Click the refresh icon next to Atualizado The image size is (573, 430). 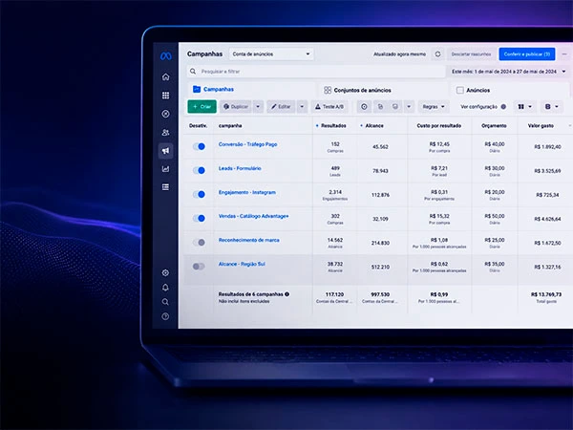tap(437, 54)
